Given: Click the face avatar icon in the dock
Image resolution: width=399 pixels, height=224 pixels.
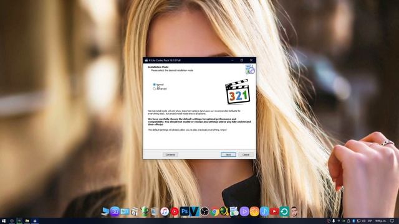Looking at the screenshot, I should [294, 212].
